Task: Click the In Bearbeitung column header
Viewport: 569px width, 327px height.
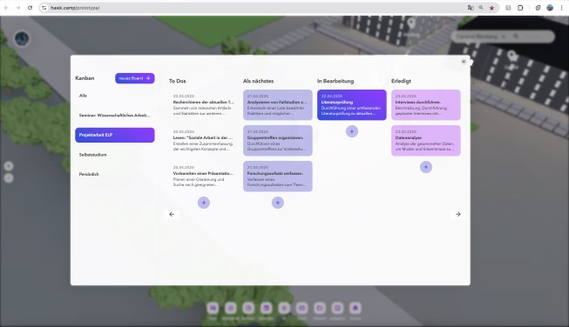Action: coord(335,81)
